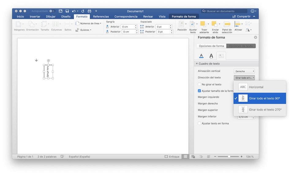The image size is (291, 175).
Task: Open Ajustar texto wrap options
Action: click(193, 25)
